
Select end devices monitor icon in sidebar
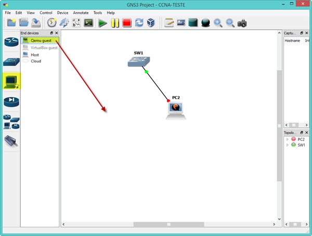click(x=11, y=81)
